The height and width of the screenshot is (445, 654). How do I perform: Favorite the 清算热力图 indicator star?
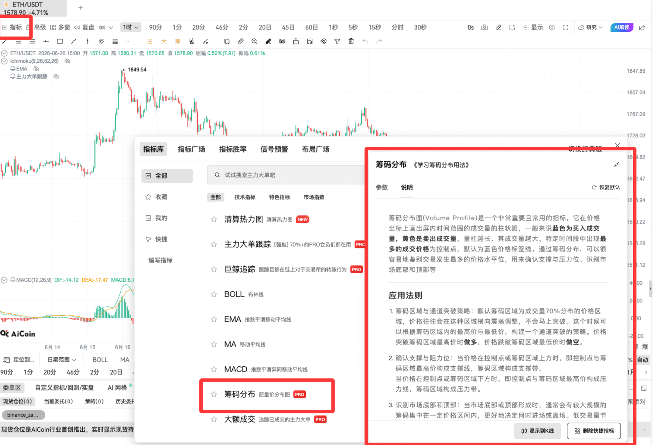click(x=214, y=219)
